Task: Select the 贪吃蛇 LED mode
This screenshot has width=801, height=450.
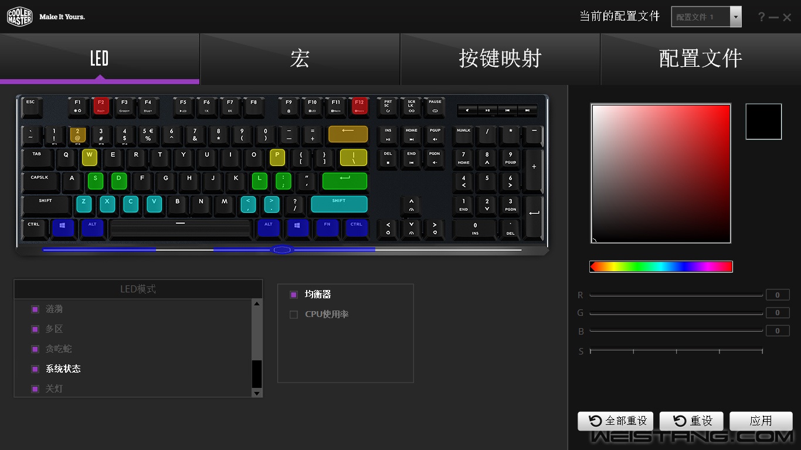Action: pyautogui.click(x=59, y=349)
